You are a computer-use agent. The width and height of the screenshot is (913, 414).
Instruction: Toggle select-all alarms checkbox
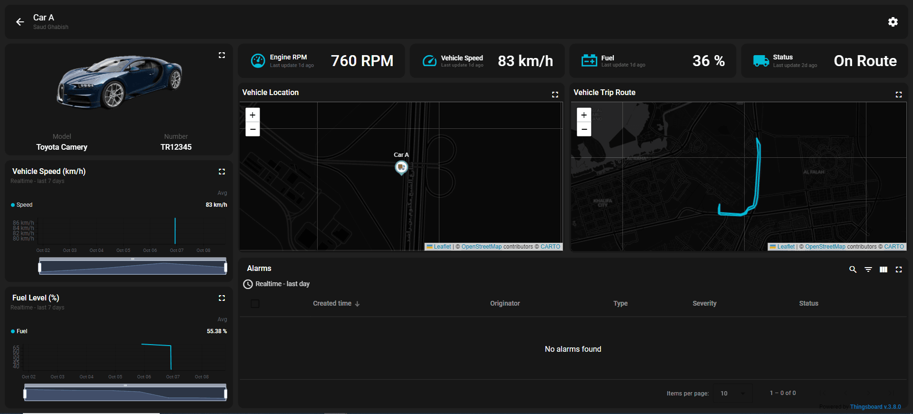click(255, 304)
